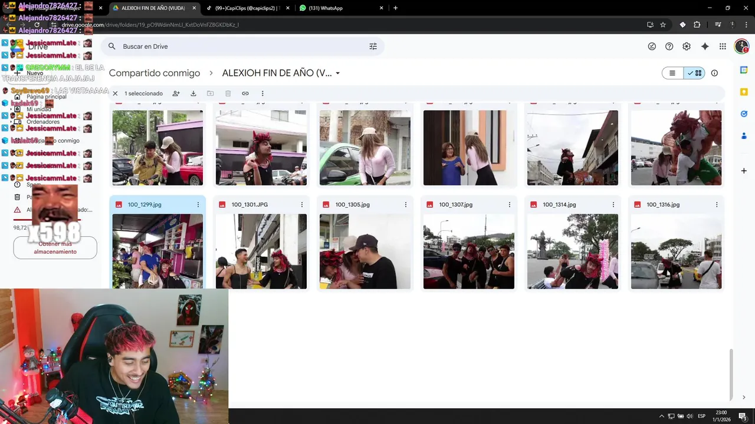The image size is (755, 424).
Task: Select the 100_1301.JPG file name
Action: 250,204
